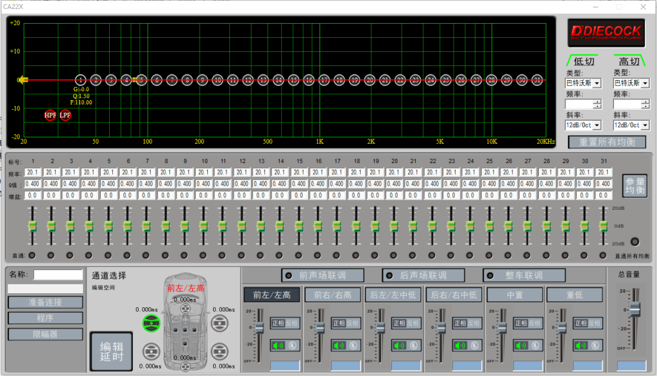
Task: Click mute icon for 前左/左高 channel
Action: click(x=293, y=345)
